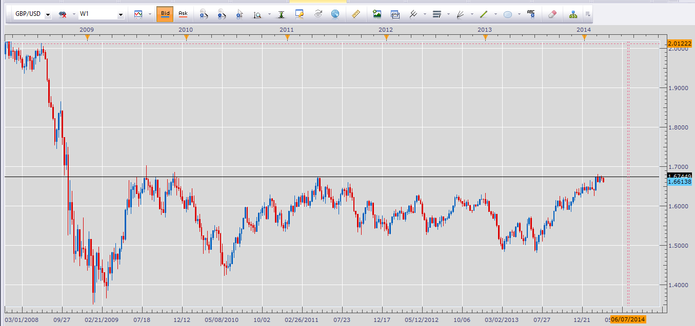Click the 05/12/2012 date axis label
Image resolution: width=695 pixels, height=326 pixels.
pyautogui.click(x=422, y=319)
